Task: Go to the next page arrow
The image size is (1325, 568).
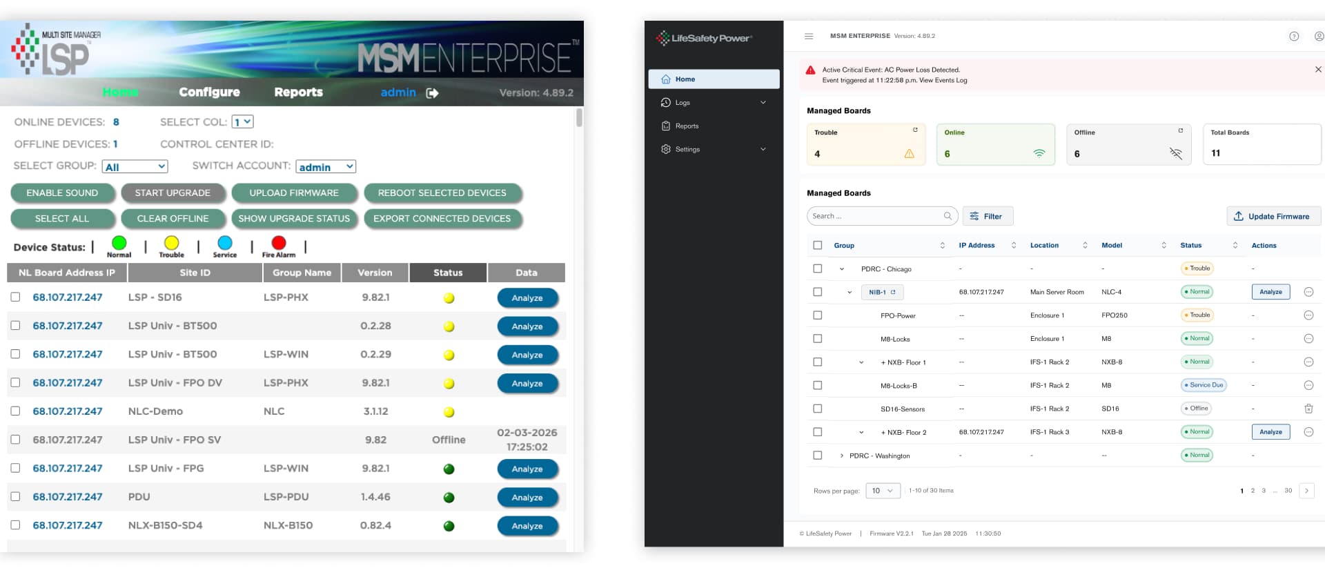Action: point(1306,491)
